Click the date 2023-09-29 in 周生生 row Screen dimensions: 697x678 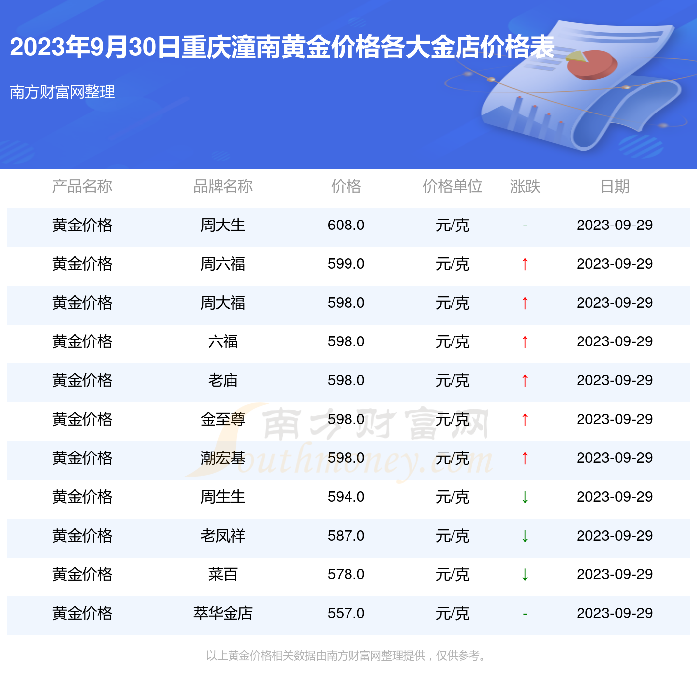tap(615, 497)
